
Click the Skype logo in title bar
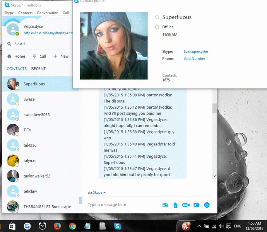(7, 5)
